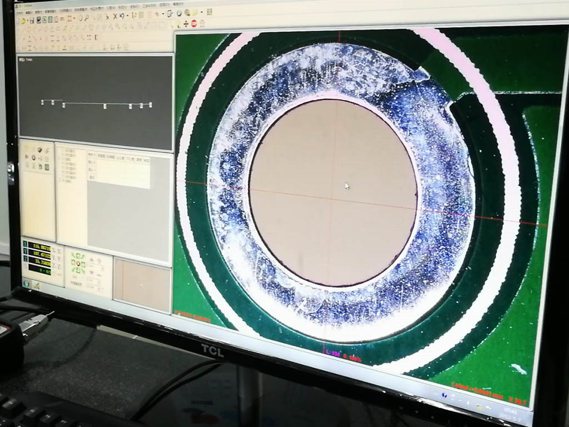Click the speaker volume tray icon
The width and height of the screenshot is (569, 427).
point(468,403)
